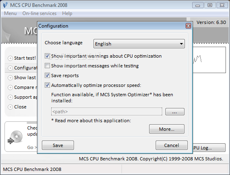
Task: Minimize the MCS CPU Benchmark window
Action: pos(197,5)
